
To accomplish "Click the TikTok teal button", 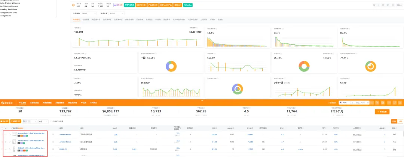I will point(188,5).
